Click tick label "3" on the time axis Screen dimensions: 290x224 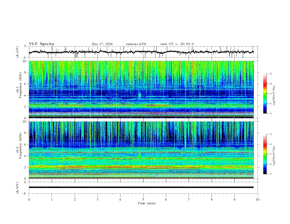(x=97, y=199)
